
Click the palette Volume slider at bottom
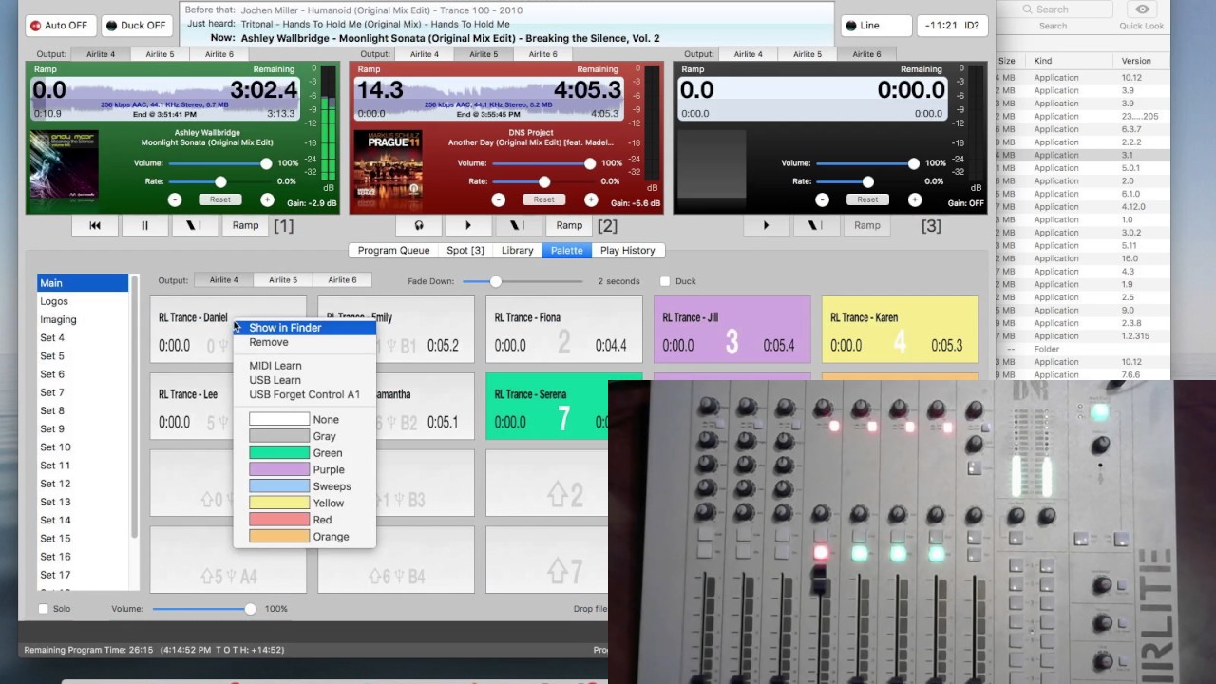pyautogui.click(x=203, y=609)
